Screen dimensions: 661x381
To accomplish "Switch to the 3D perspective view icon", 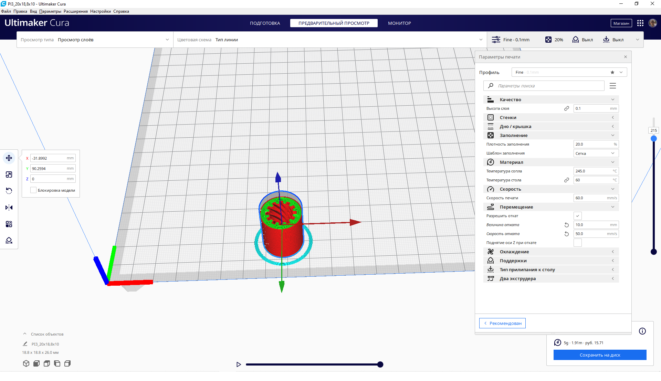I will [26, 363].
